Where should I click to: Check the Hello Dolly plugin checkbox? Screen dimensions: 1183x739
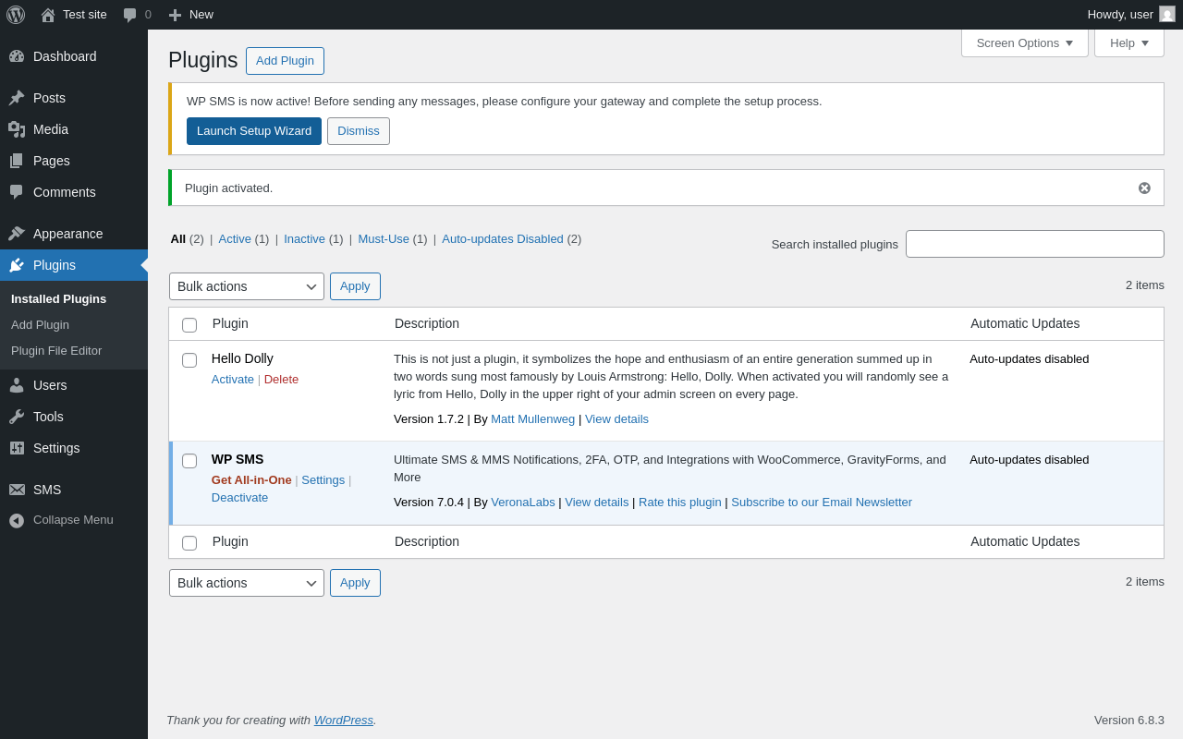click(189, 360)
